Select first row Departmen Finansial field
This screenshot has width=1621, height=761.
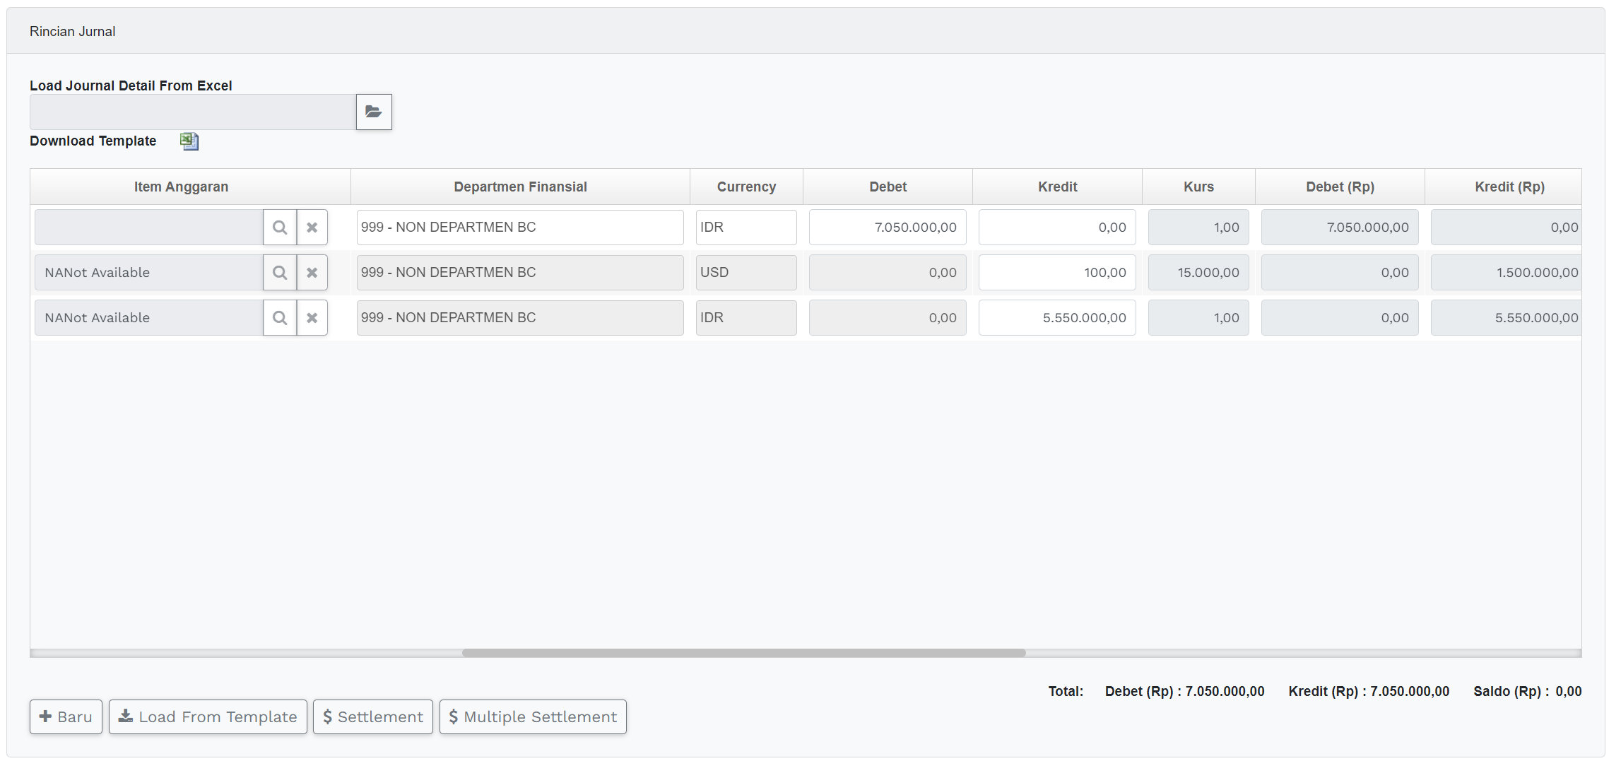coord(519,228)
